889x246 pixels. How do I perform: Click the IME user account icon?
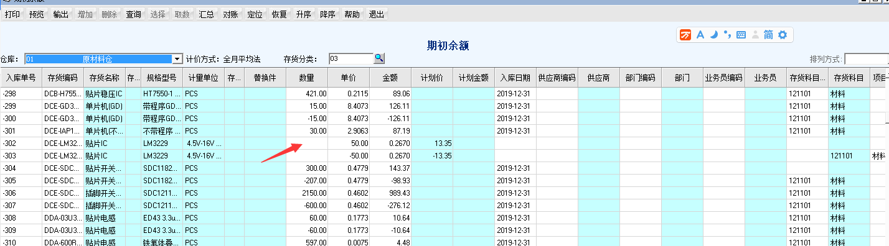click(755, 35)
